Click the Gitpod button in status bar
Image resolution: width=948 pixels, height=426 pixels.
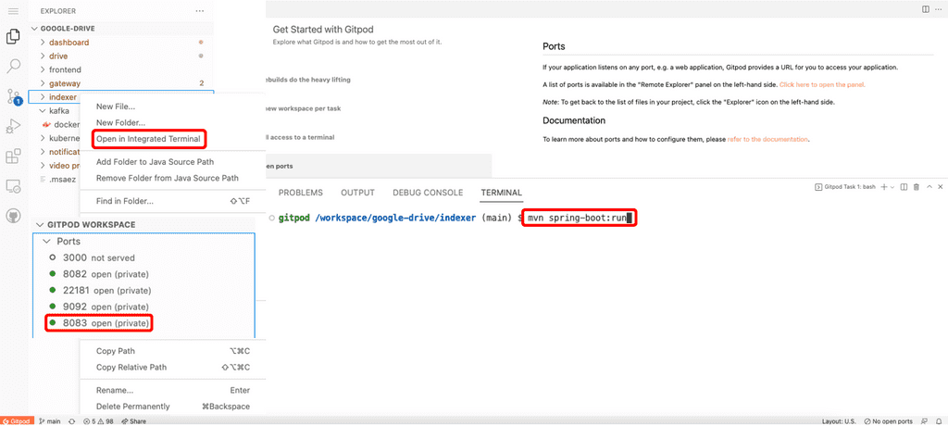(x=18, y=421)
